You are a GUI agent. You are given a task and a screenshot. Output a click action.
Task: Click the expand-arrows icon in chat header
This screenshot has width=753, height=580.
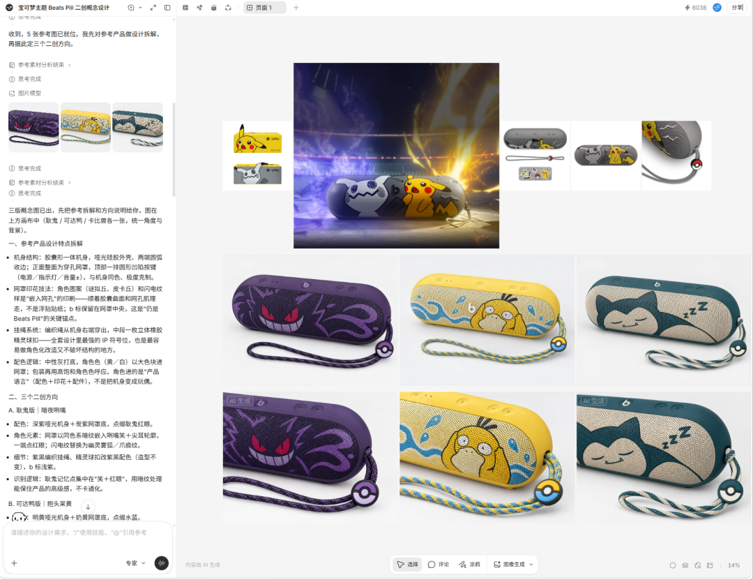point(153,8)
